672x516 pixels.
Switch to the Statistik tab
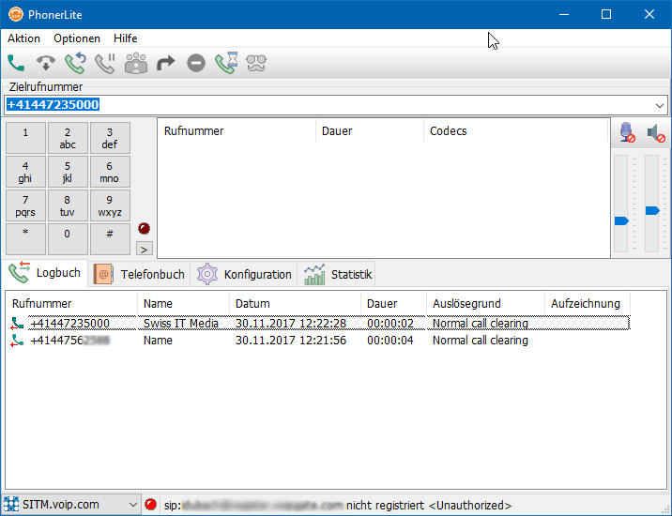pyautogui.click(x=336, y=274)
